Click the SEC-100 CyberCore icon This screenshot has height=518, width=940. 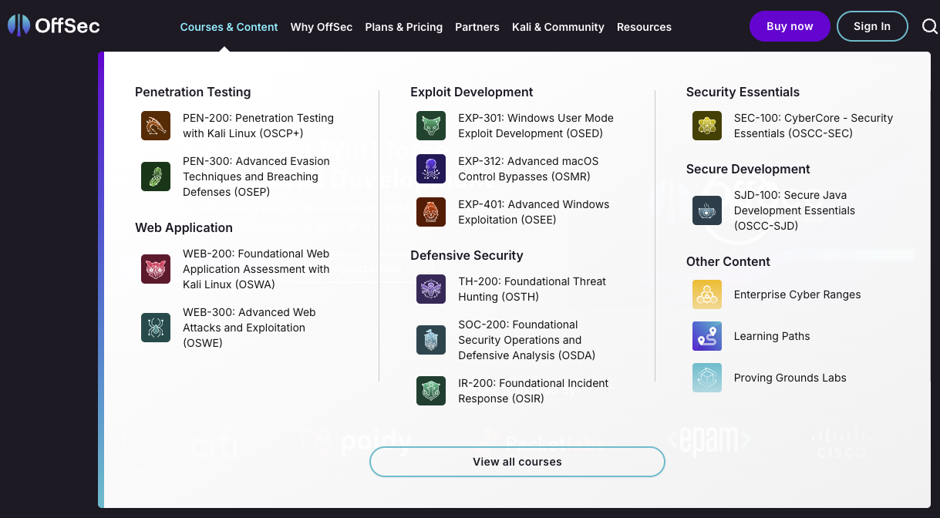pos(706,126)
